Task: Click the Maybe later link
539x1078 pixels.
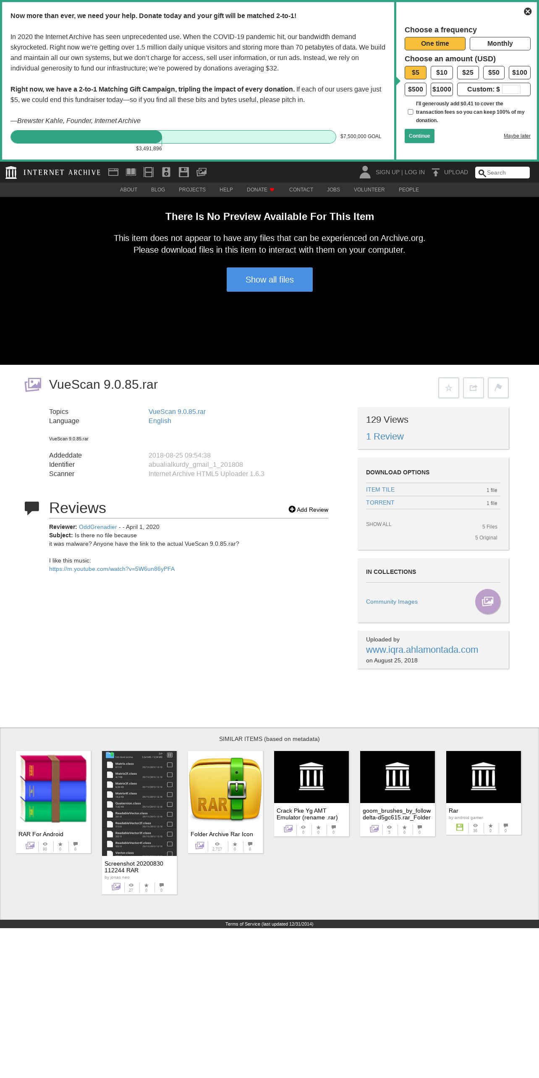Action: tap(517, 136)
